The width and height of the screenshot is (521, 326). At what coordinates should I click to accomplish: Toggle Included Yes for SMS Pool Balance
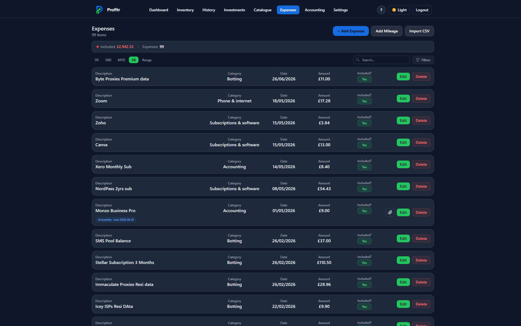(364, 241)
